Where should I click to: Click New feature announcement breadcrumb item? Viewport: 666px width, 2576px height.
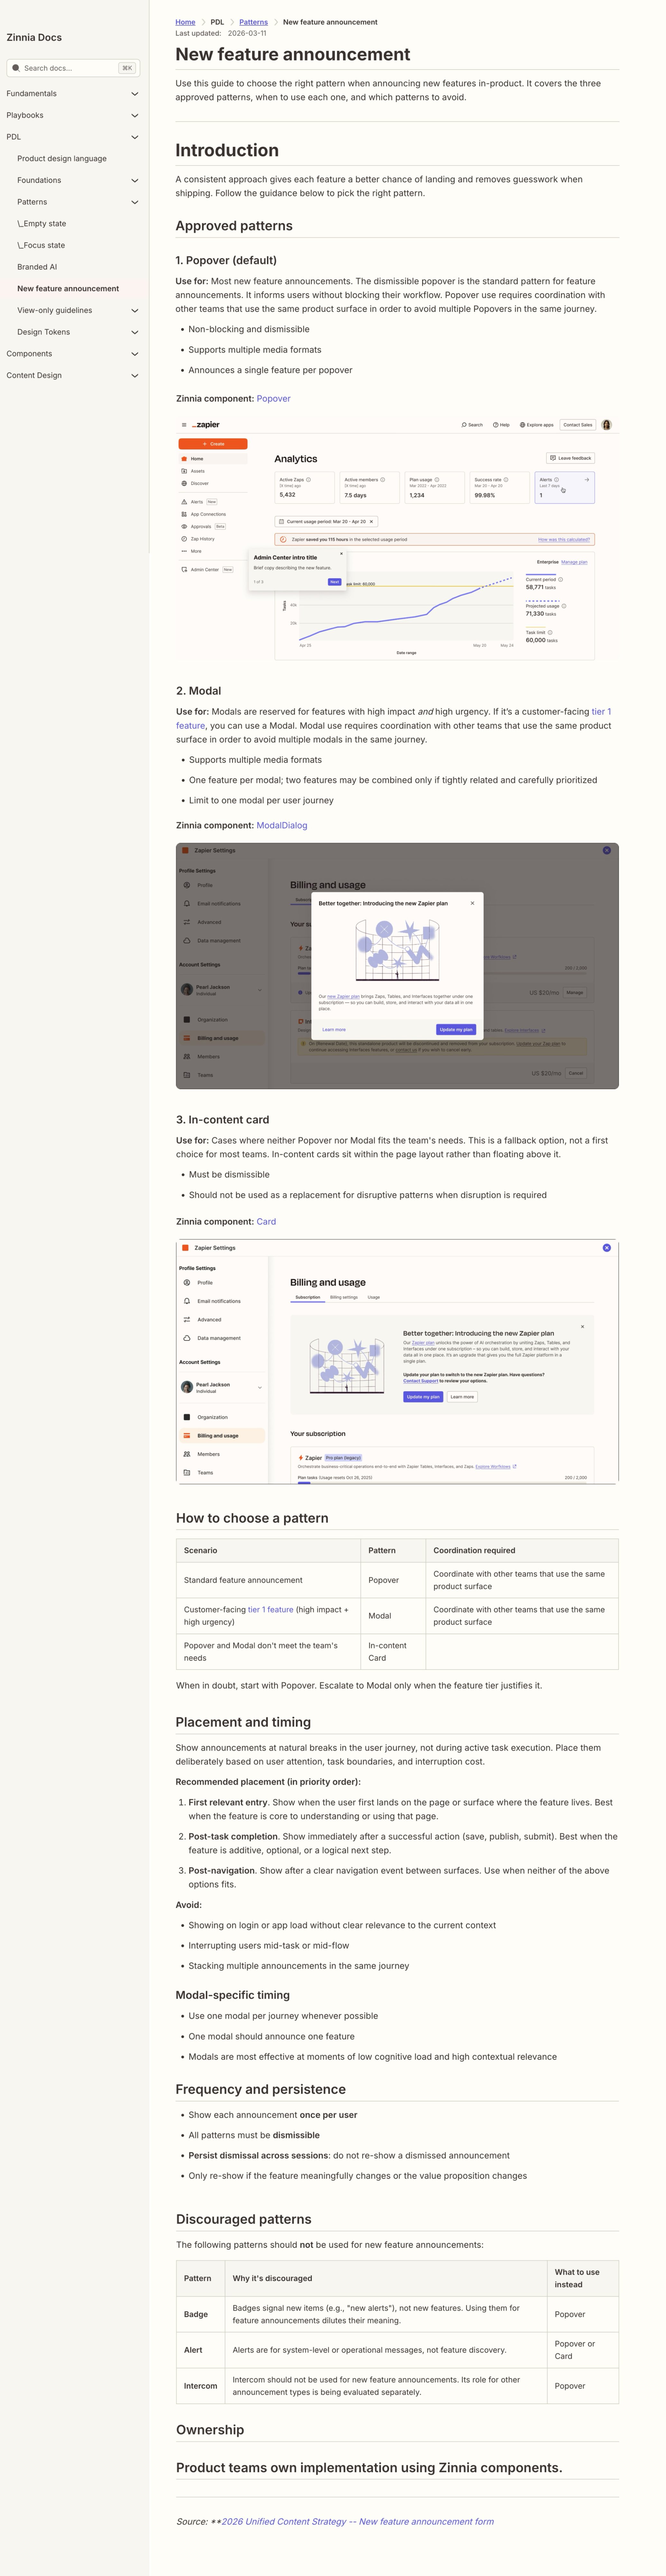click(330, 22)
